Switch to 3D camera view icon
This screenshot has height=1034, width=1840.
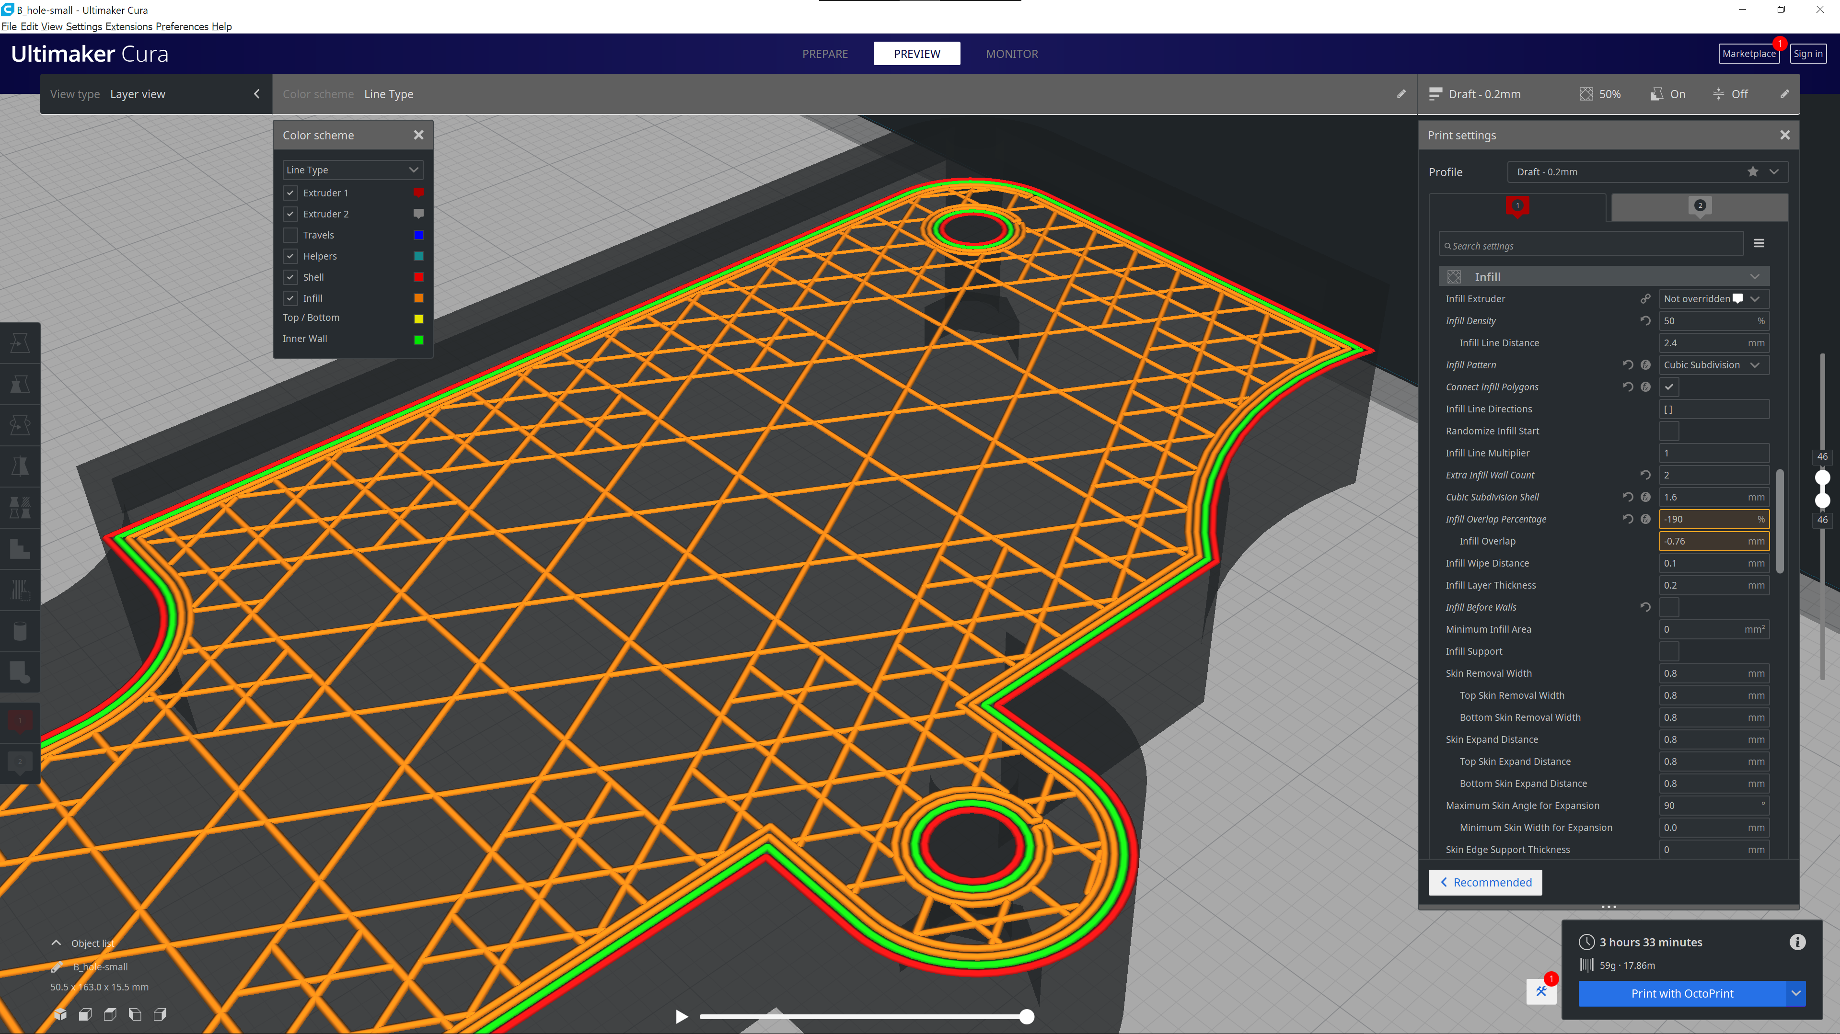61,1014
